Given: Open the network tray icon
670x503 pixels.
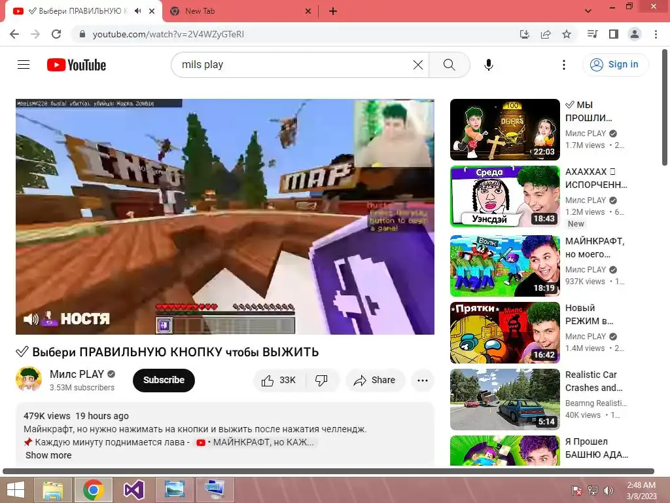Looking at the screenshot, I should [593, 490].
